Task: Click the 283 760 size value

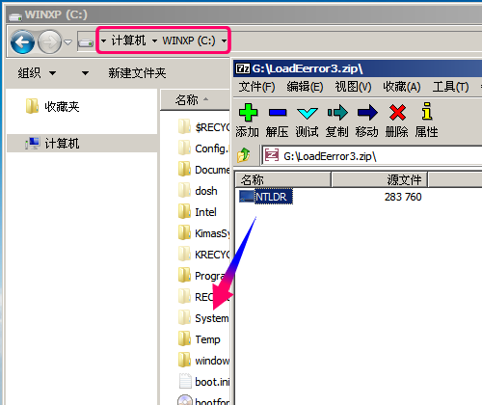Action: pos(403,197)
